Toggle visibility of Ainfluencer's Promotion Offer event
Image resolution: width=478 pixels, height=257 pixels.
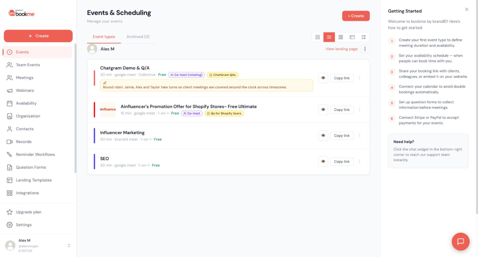(x=323, y=110)
